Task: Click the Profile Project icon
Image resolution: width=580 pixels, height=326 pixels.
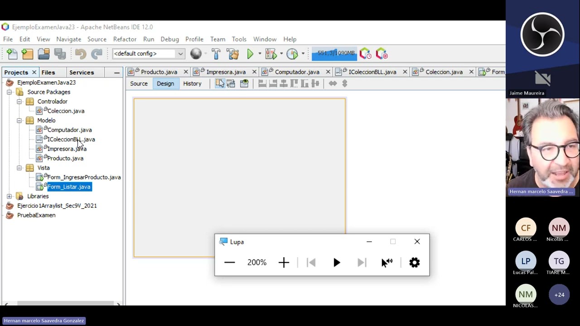Action: [292, 54]
